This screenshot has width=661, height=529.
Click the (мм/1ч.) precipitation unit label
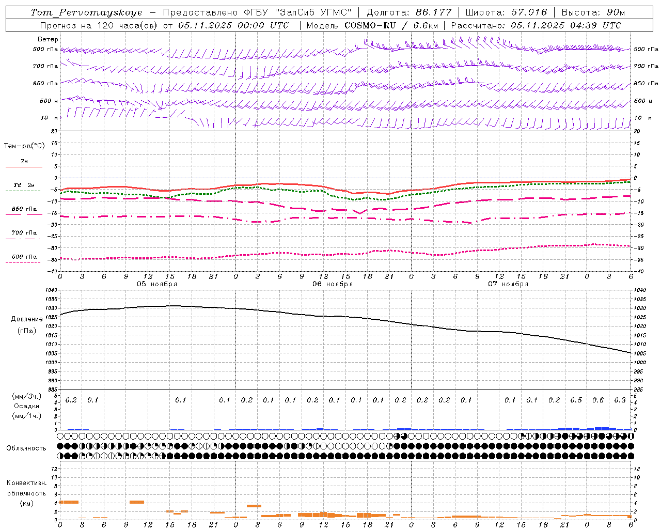27,416
